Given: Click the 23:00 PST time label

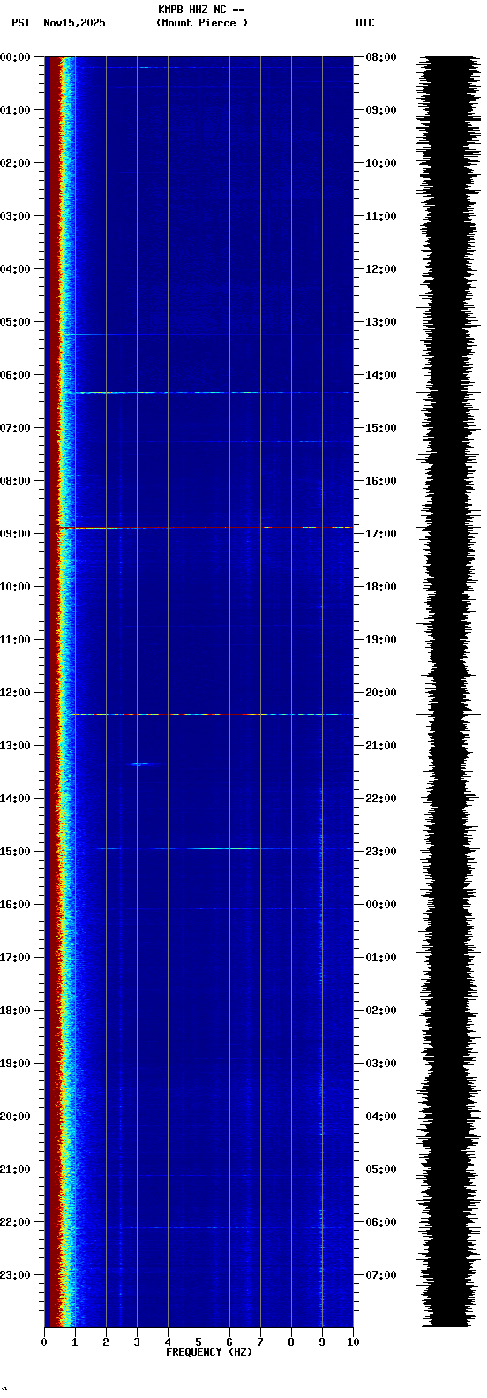Looking at the screenshot, I should point(15,1275).
